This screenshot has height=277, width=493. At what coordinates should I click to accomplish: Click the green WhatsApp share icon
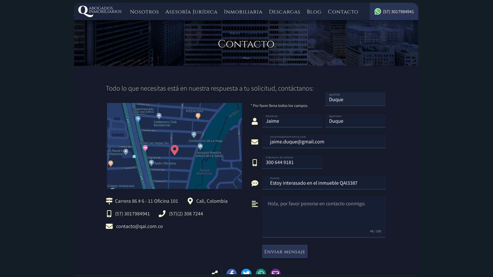tap(261, 273)
